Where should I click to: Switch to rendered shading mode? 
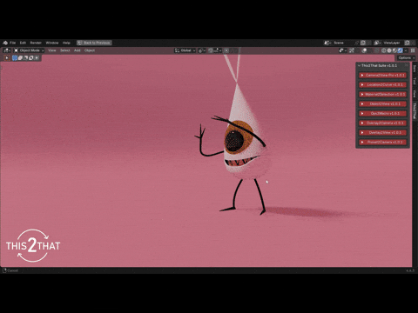[401, 50]
